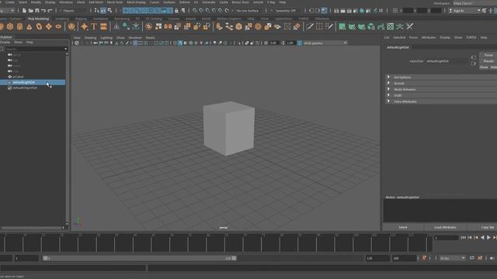497x279 pixels.
Task: Click the Select button in Attribute Editor
Action: pyautogui.click(x=402, y=227)
